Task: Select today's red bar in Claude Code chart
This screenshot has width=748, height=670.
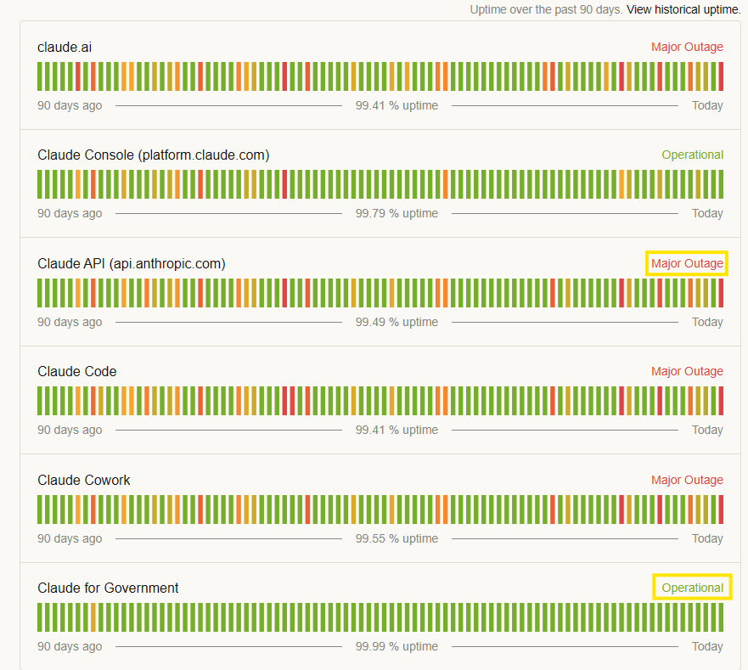Action: click(x=721, y=401)
